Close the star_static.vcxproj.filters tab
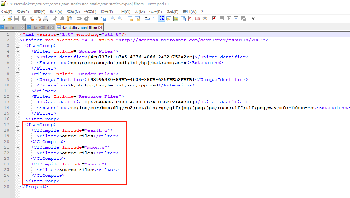Screen dimensions: 350x198 point(100,28)
